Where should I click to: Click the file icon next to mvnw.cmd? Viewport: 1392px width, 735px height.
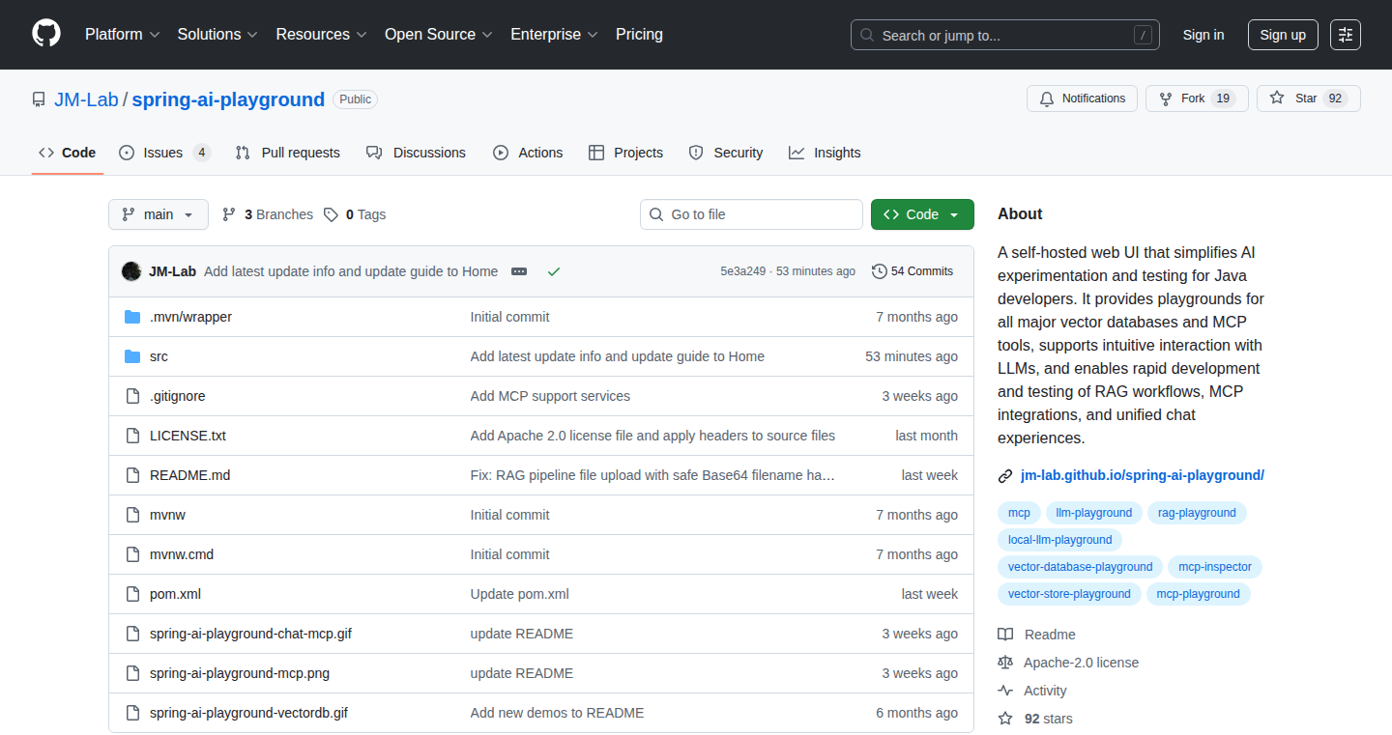(x=132, y=554)
